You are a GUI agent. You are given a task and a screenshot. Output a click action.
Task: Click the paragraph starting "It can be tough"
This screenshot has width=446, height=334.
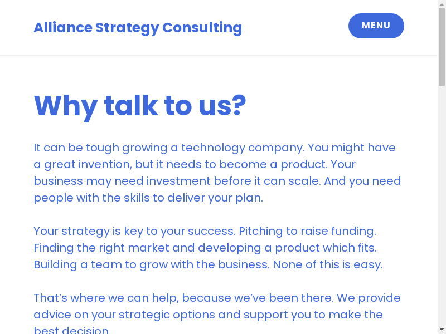(x=217, y=173)
